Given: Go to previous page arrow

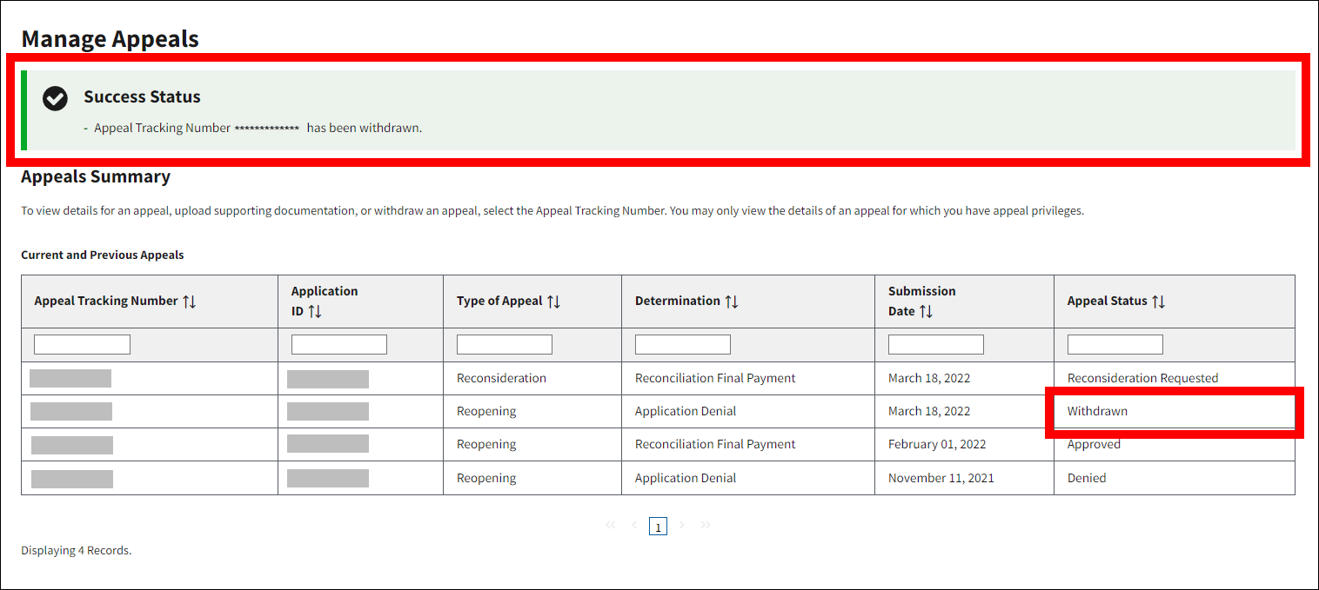Looking at the screenshot, I should click(634, 526).
